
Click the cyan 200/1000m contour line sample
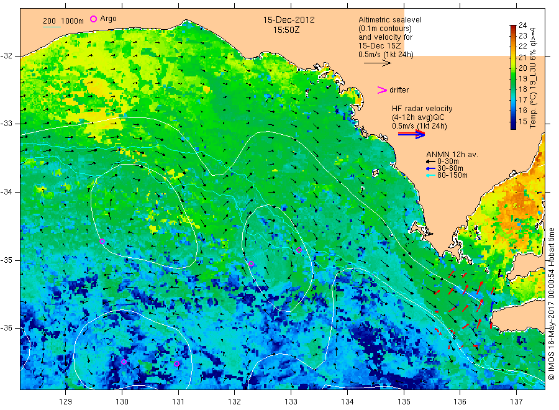(x=52, y=26)
